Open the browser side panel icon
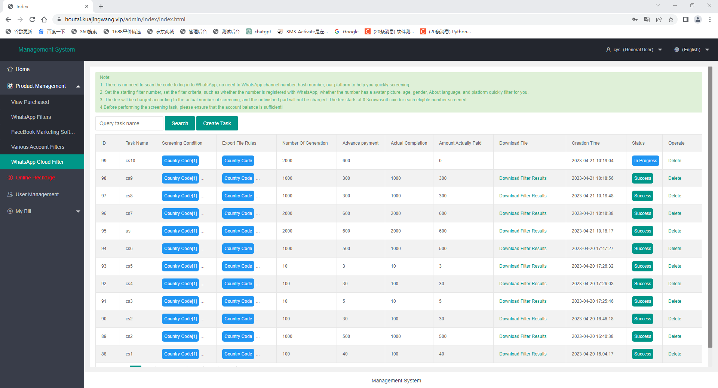 [685, 19]
